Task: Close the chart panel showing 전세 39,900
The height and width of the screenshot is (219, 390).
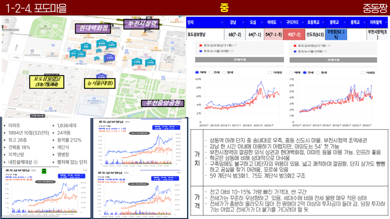Action: [x=179, y=173]
